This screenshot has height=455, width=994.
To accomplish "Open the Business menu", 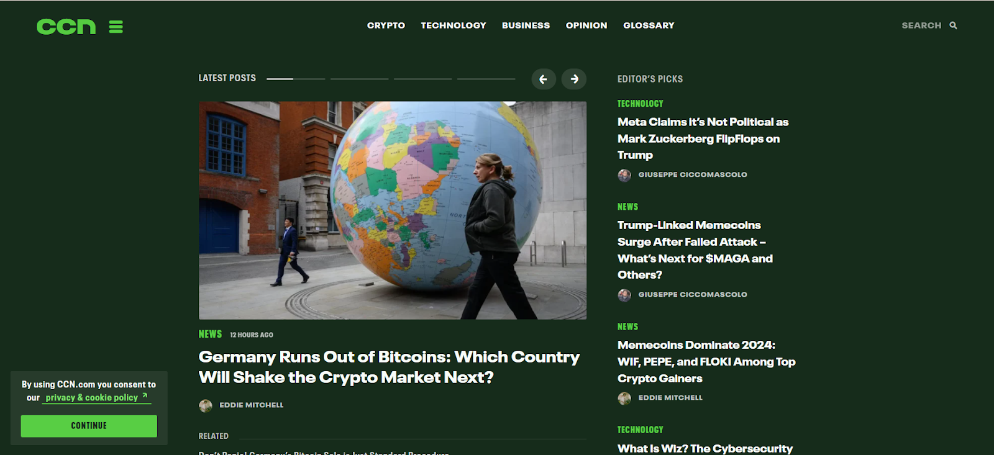I will [x=526, y=25].
